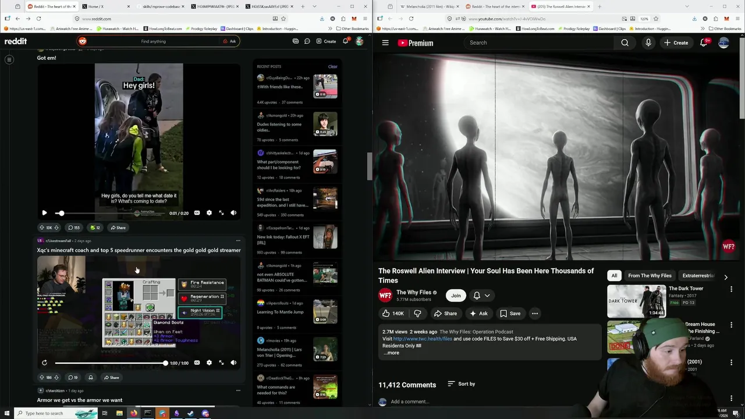Open options menu for Xqc minecraft post
The width and height of the screenshot is (745, 419).
pyautogui.click(x=238, y=240)
